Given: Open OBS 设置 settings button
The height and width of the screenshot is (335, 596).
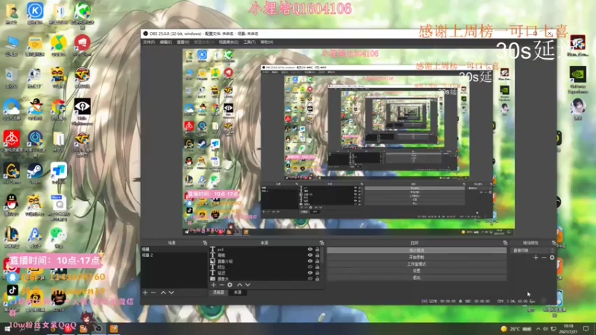Looking at the screenshot, I should 416,271.
